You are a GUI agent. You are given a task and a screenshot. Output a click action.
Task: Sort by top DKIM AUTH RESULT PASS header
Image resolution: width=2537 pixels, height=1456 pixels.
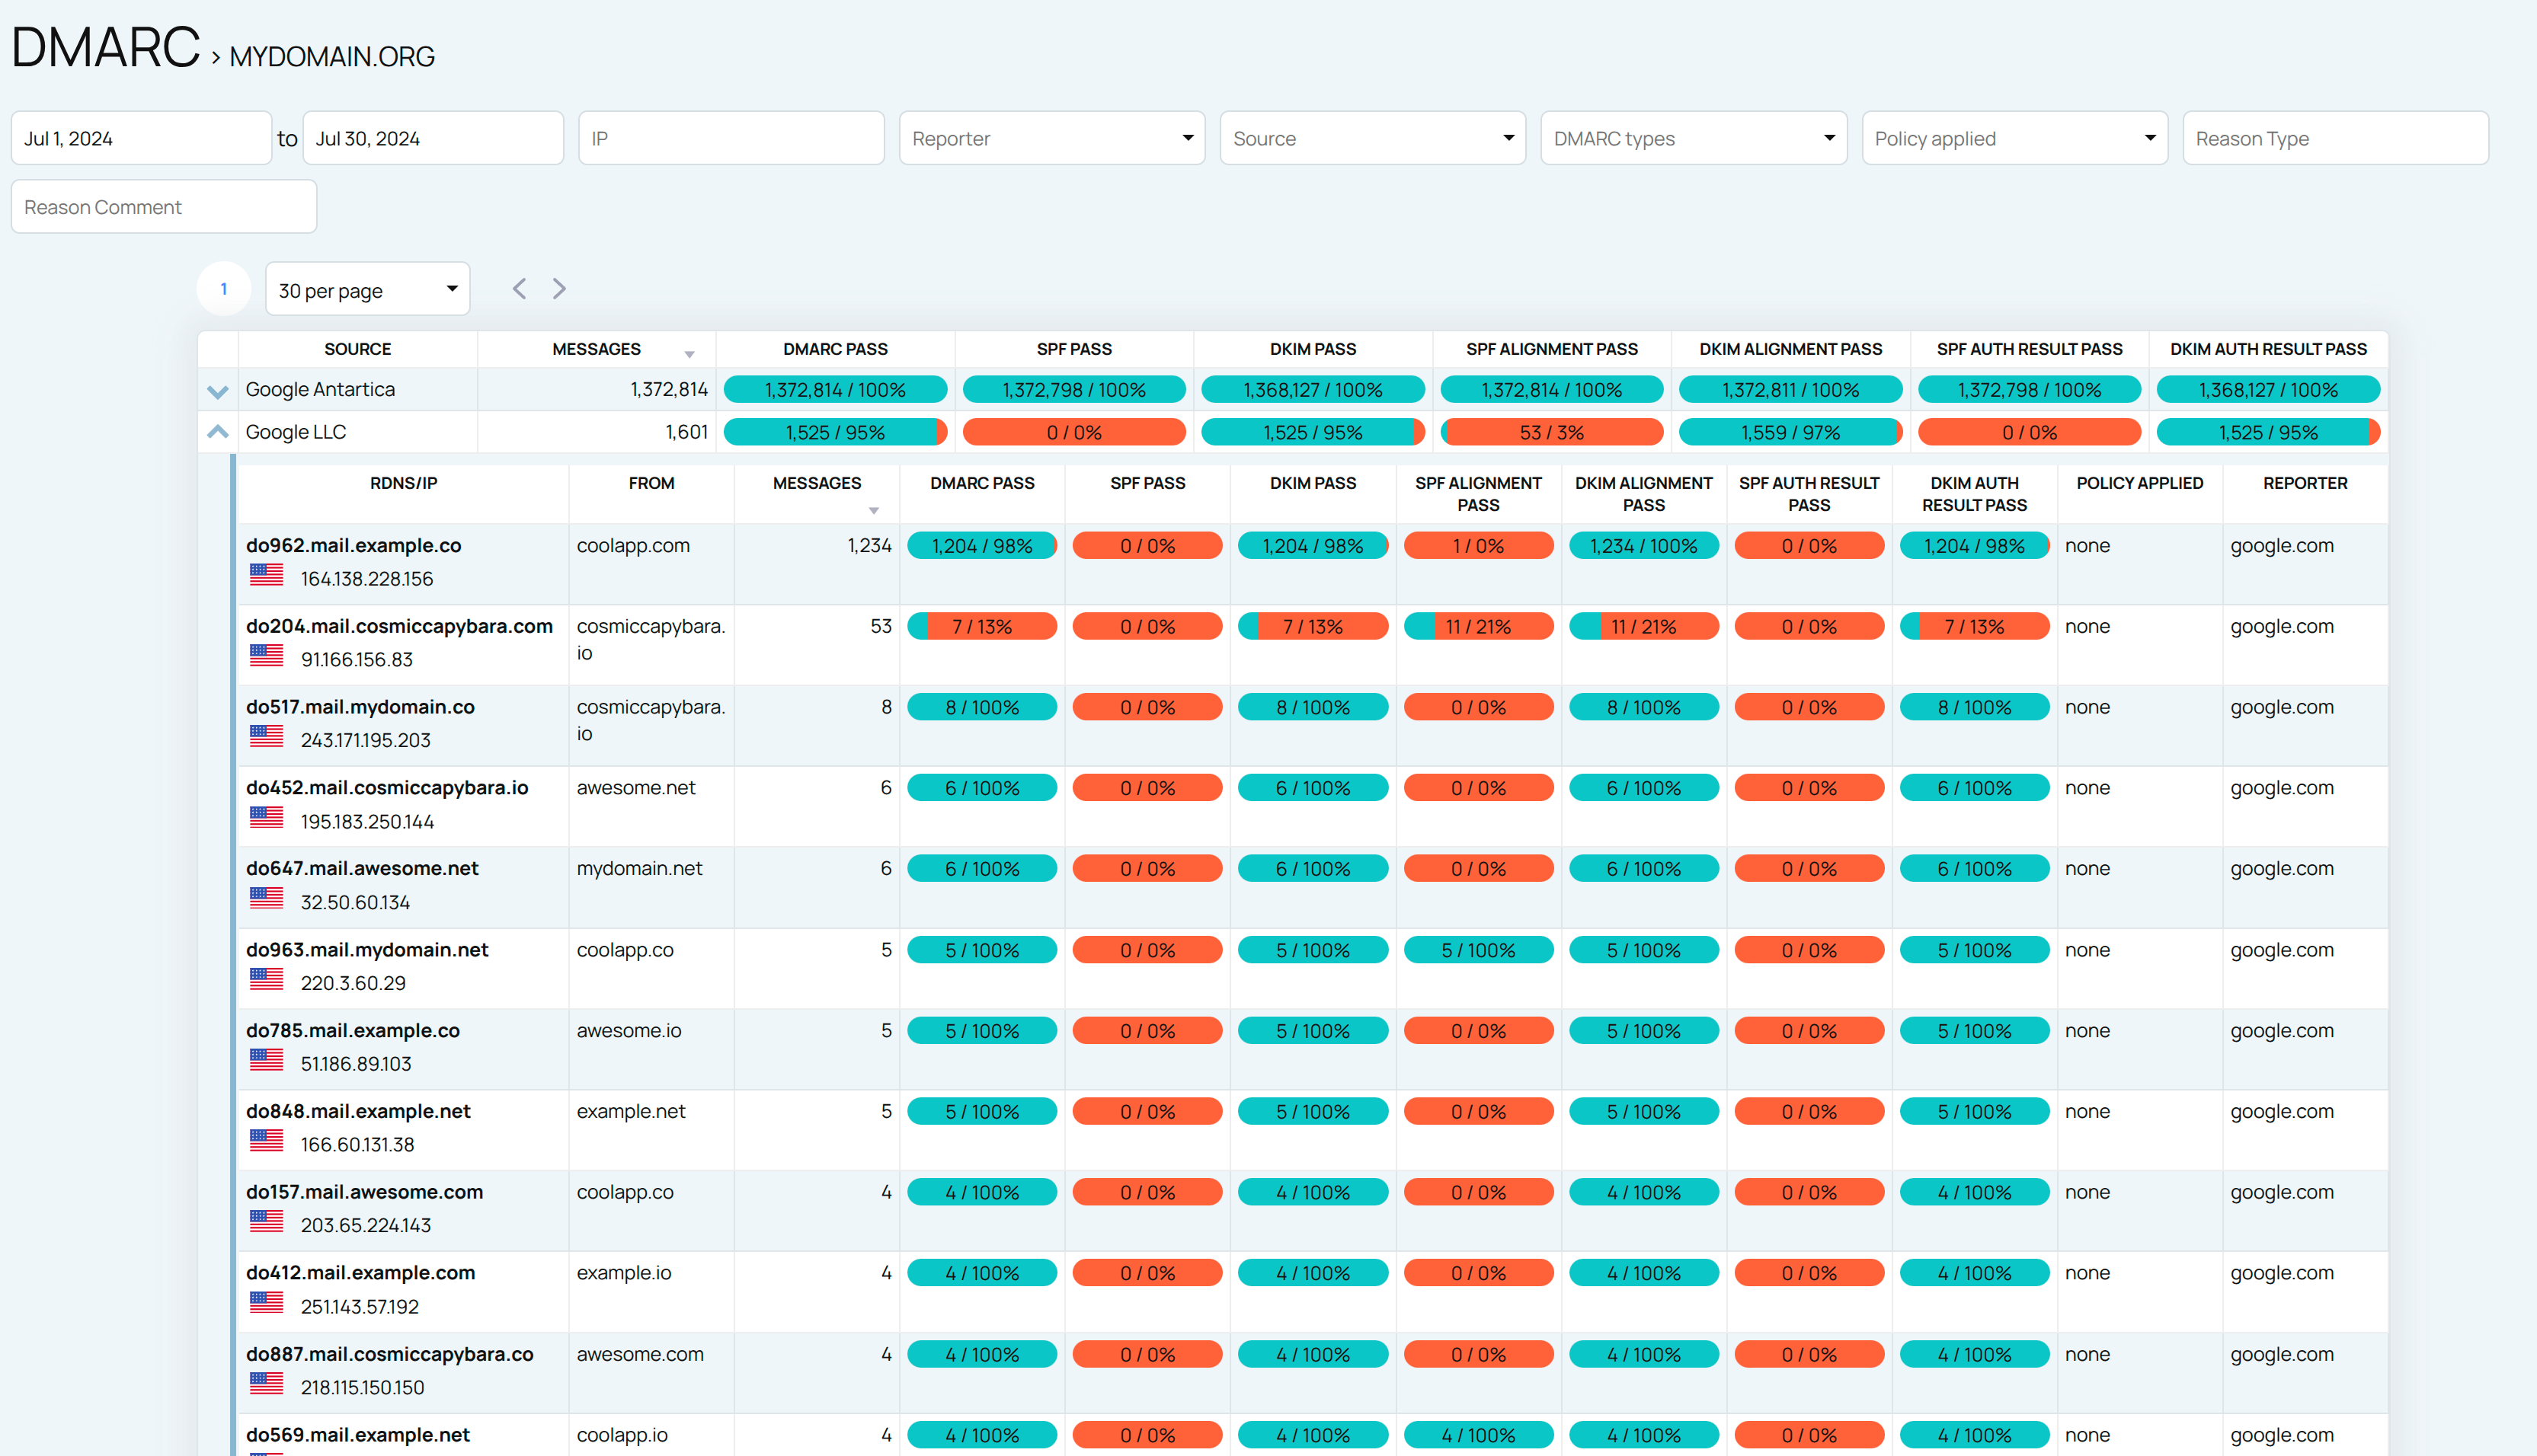pyautogui.click(x=2268, y=349)
